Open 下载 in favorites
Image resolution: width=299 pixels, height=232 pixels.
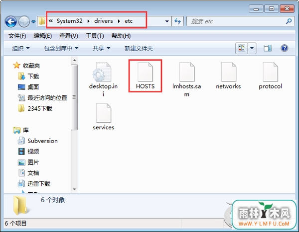[28, 76]
